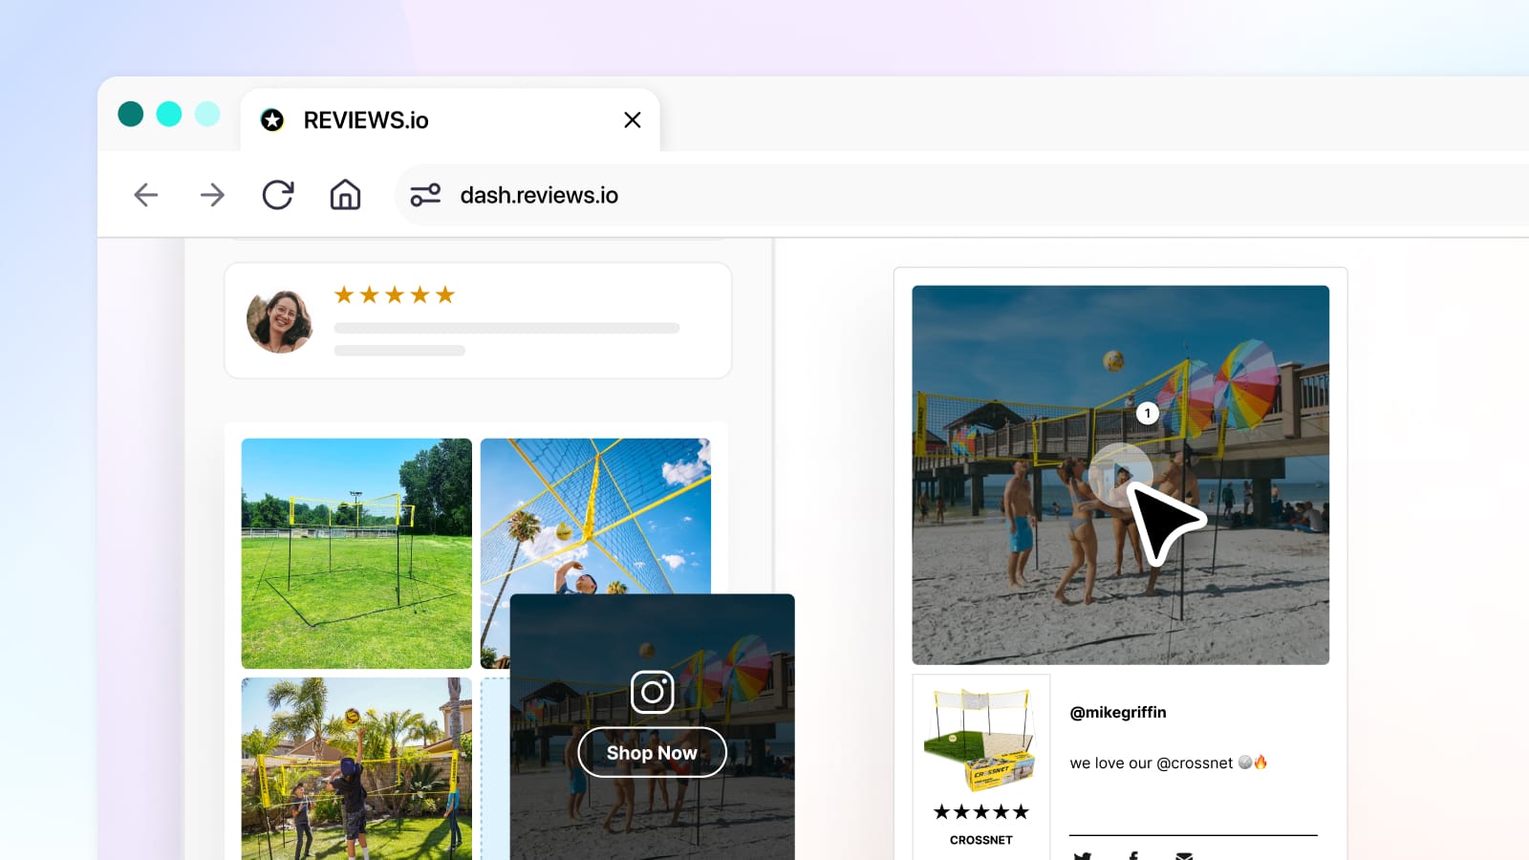
Task: Play the beach volleyball video
Action: pos(1119,474)
